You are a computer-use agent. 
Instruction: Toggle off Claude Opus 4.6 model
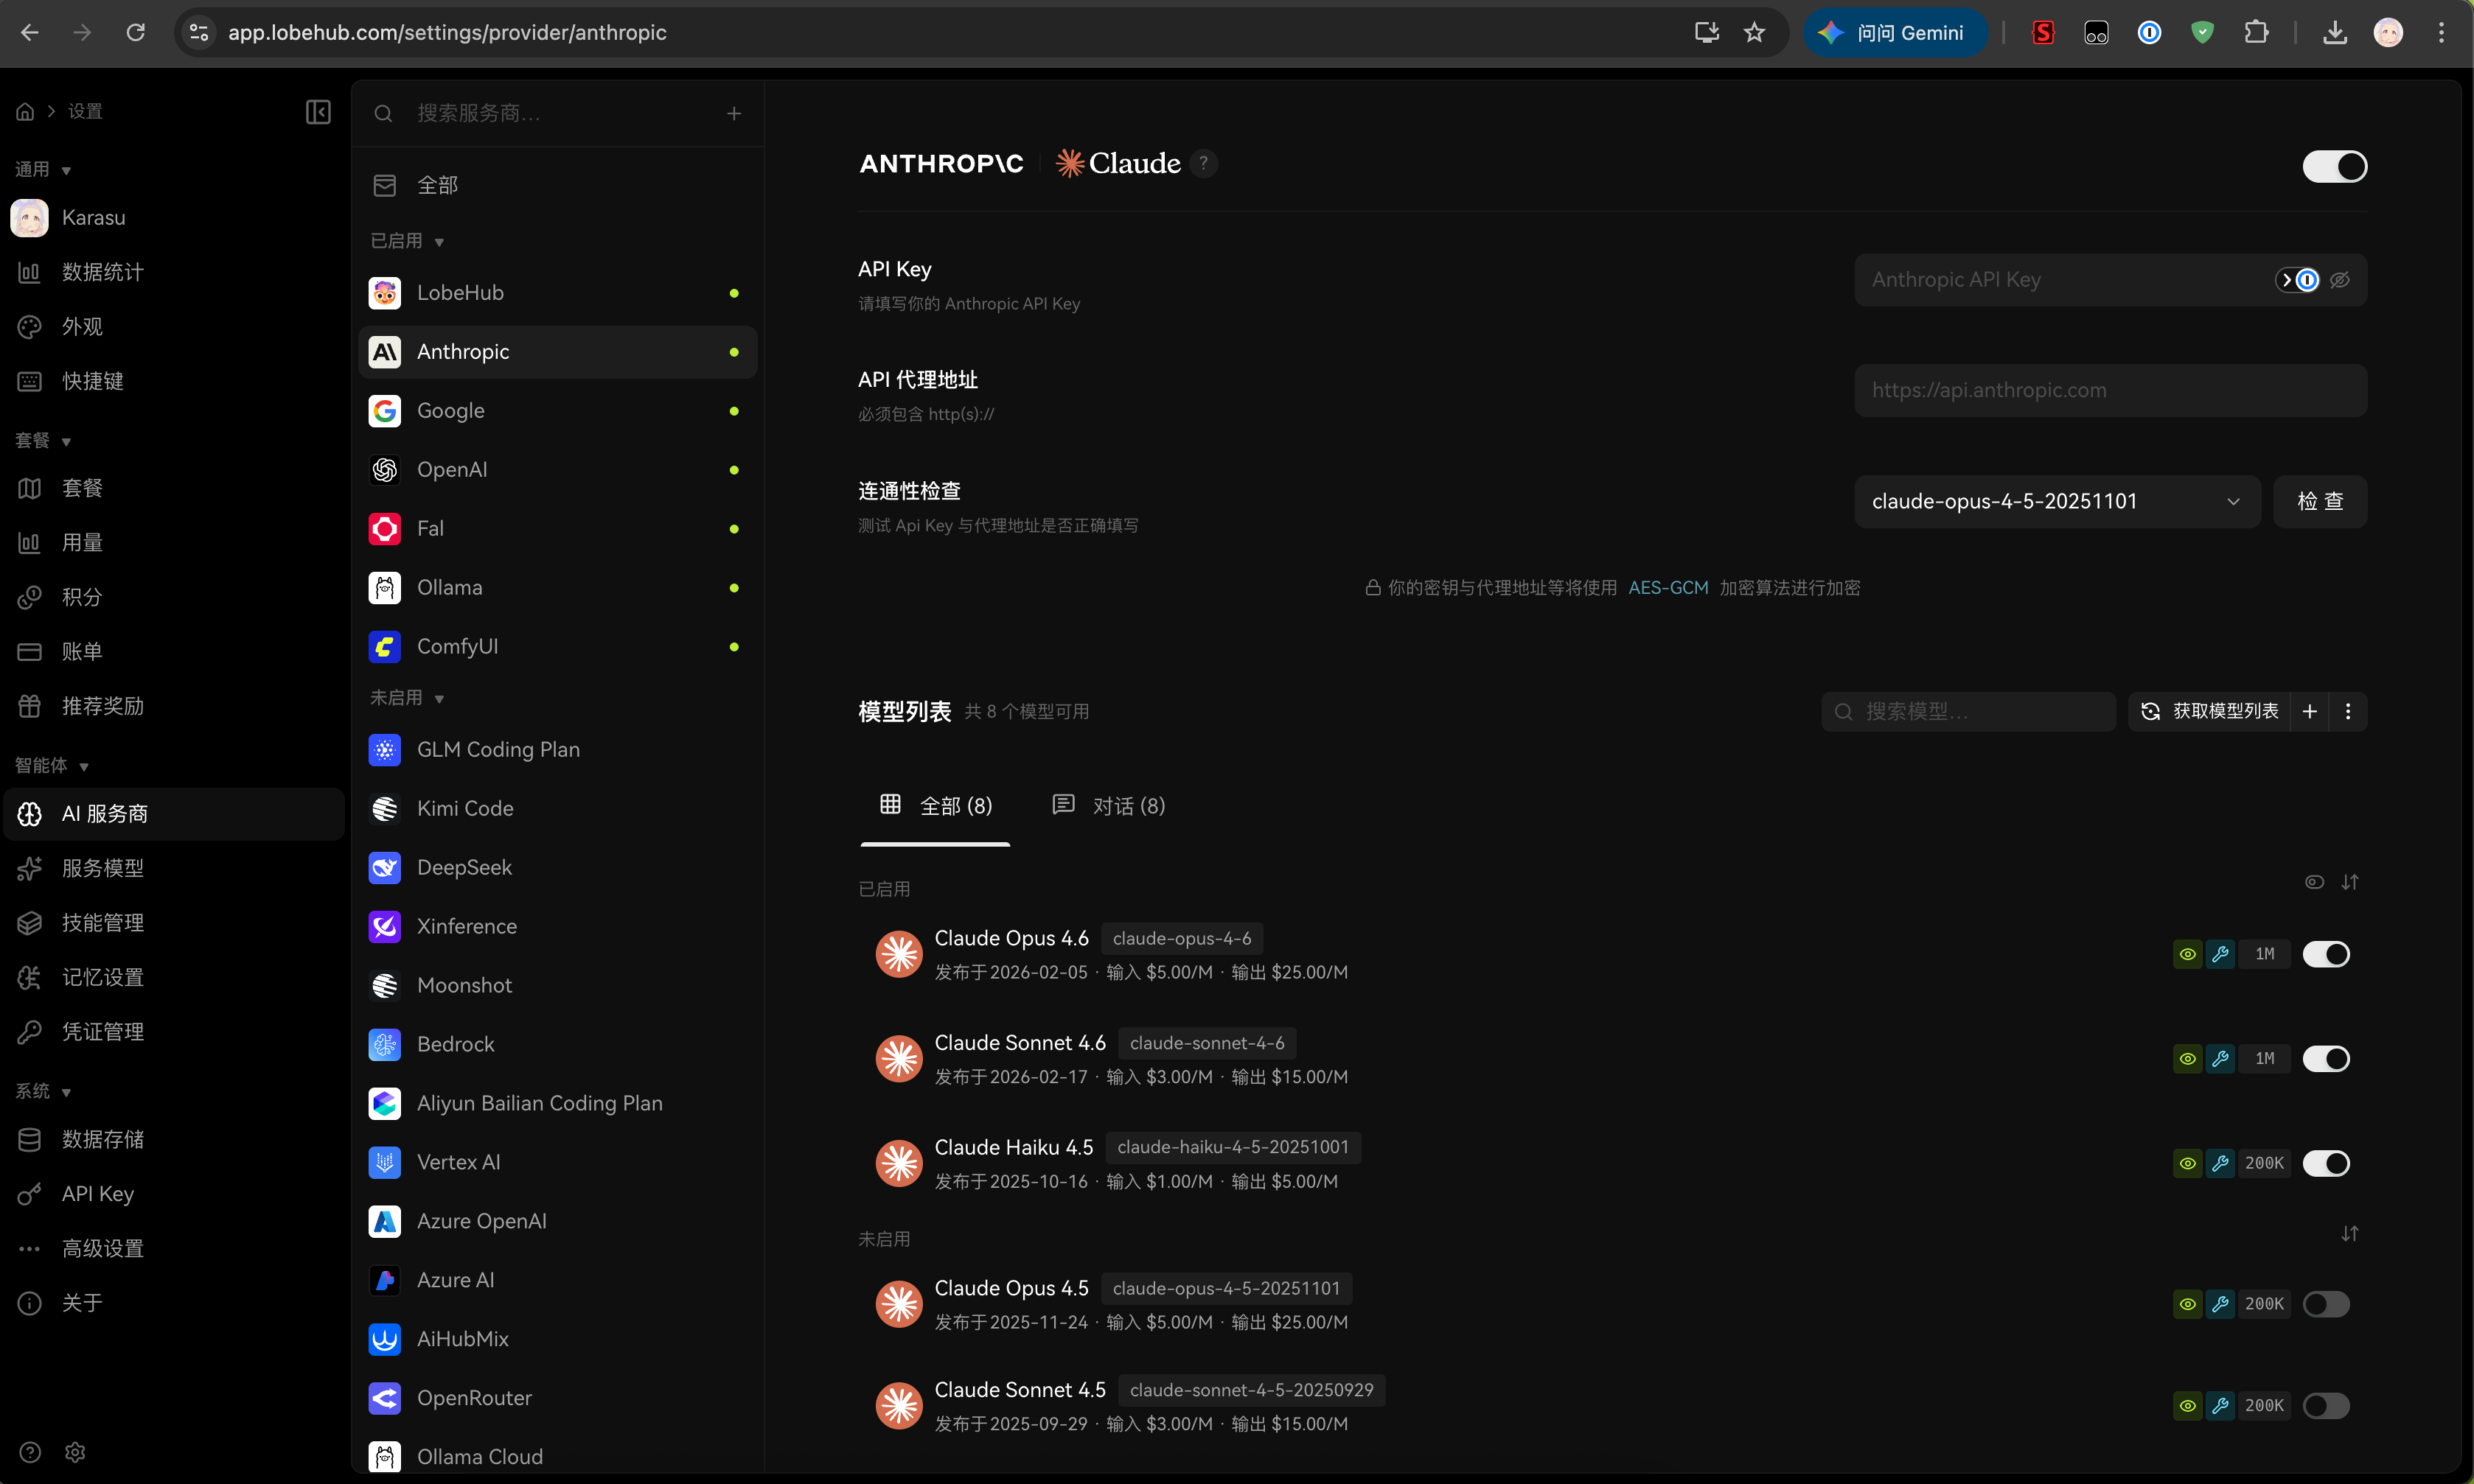[2326, 954]
